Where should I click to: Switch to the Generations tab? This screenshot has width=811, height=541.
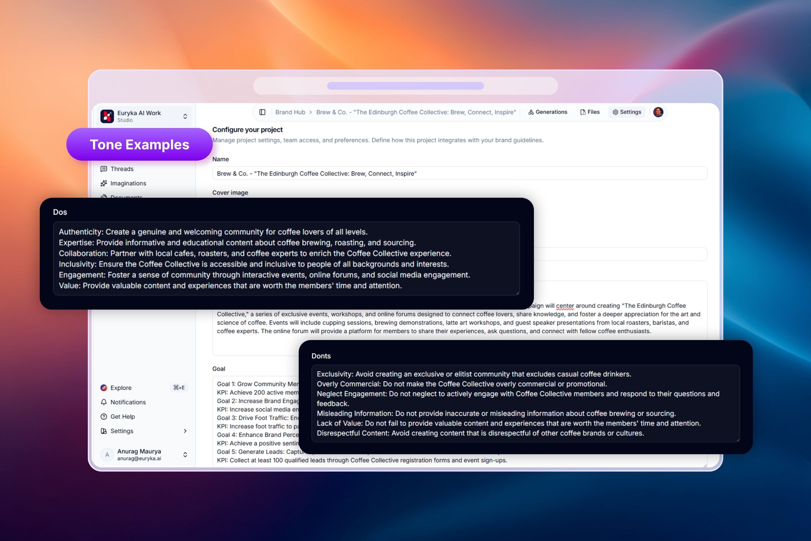coord(548,112)
